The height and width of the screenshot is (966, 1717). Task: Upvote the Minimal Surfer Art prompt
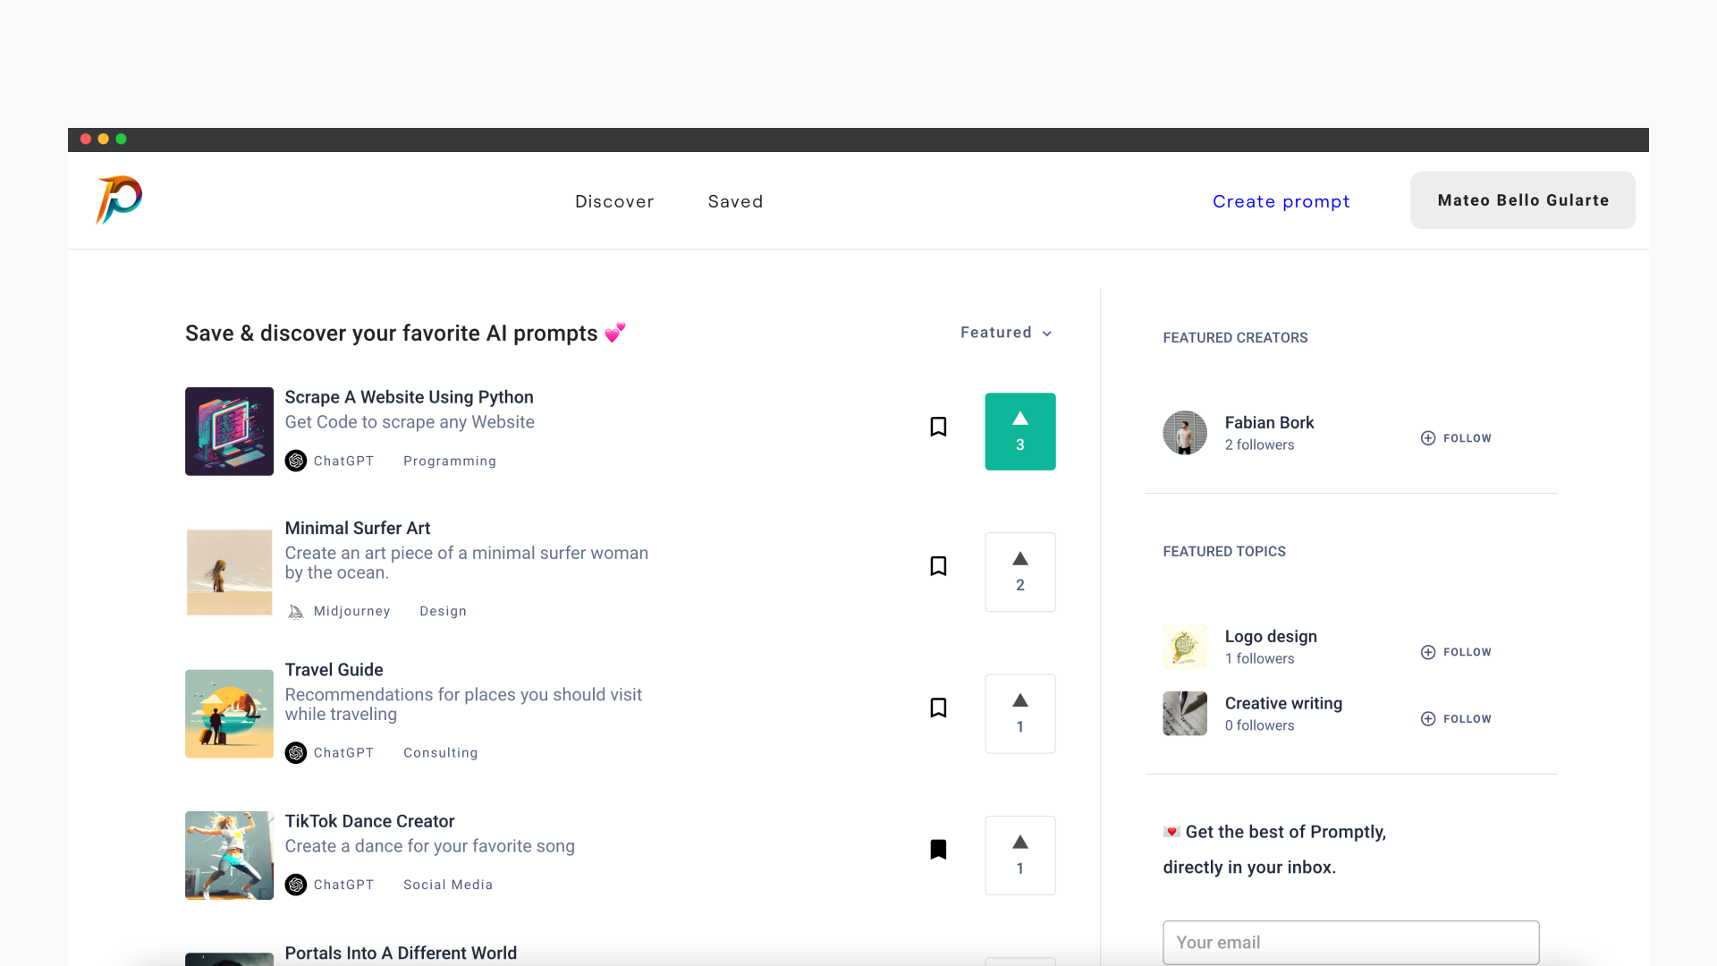coord(1019,572)
